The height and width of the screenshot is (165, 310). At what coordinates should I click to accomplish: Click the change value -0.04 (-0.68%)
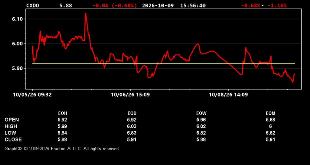(x=114, y=5)
